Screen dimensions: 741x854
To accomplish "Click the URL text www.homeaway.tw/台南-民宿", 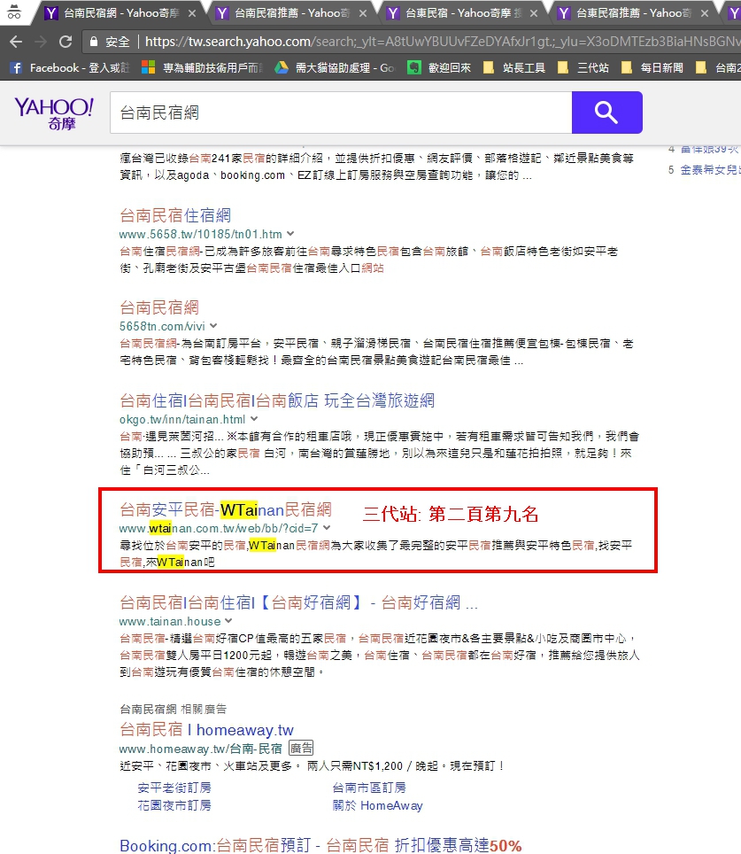I will click(200, 749).
